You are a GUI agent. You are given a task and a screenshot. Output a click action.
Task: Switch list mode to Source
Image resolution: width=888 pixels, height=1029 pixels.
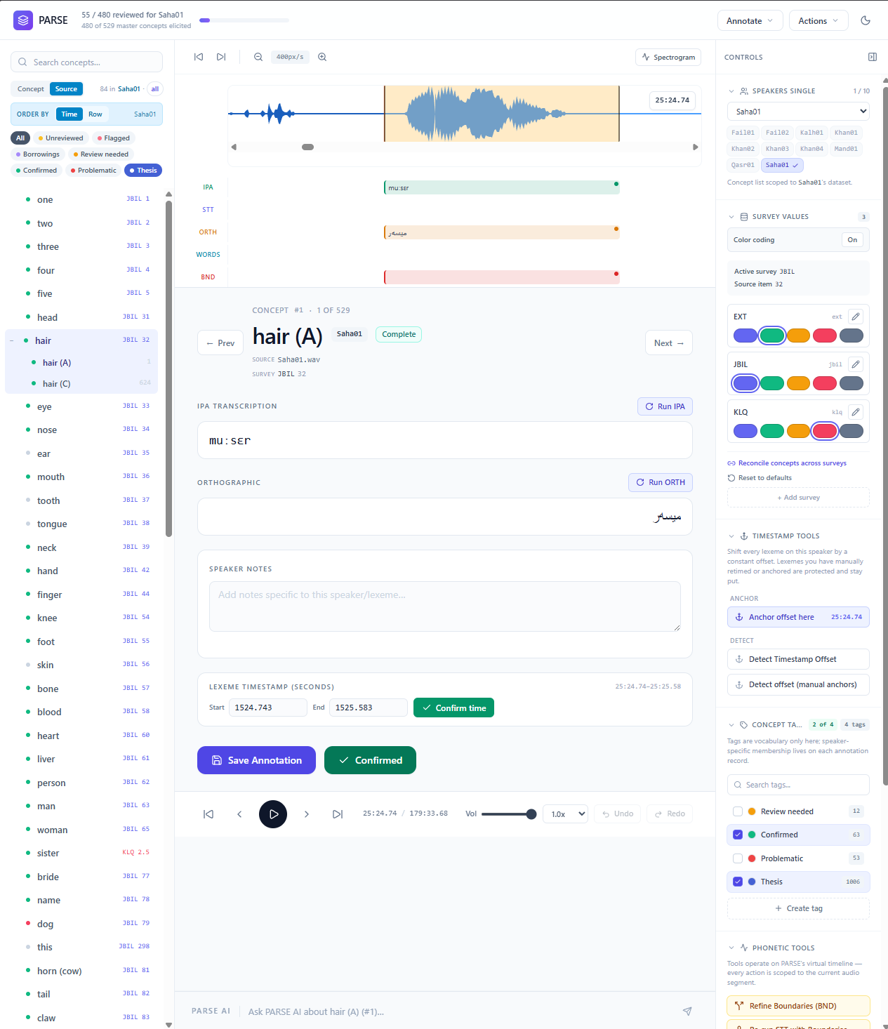tap(66, 89)
